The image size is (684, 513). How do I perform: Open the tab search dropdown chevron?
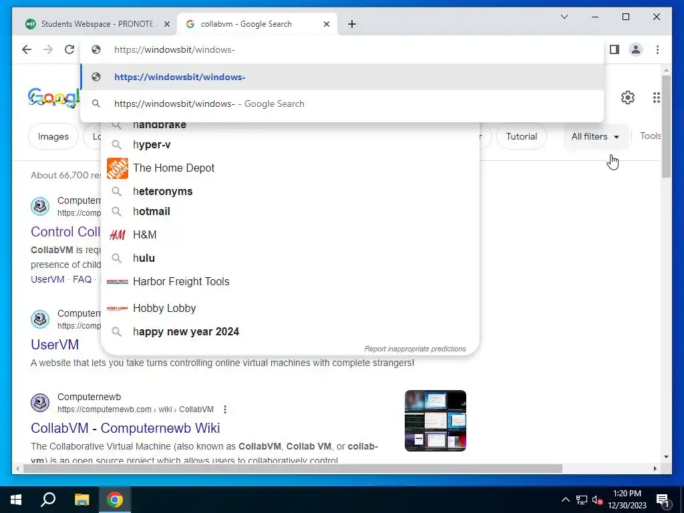[564, 17]
